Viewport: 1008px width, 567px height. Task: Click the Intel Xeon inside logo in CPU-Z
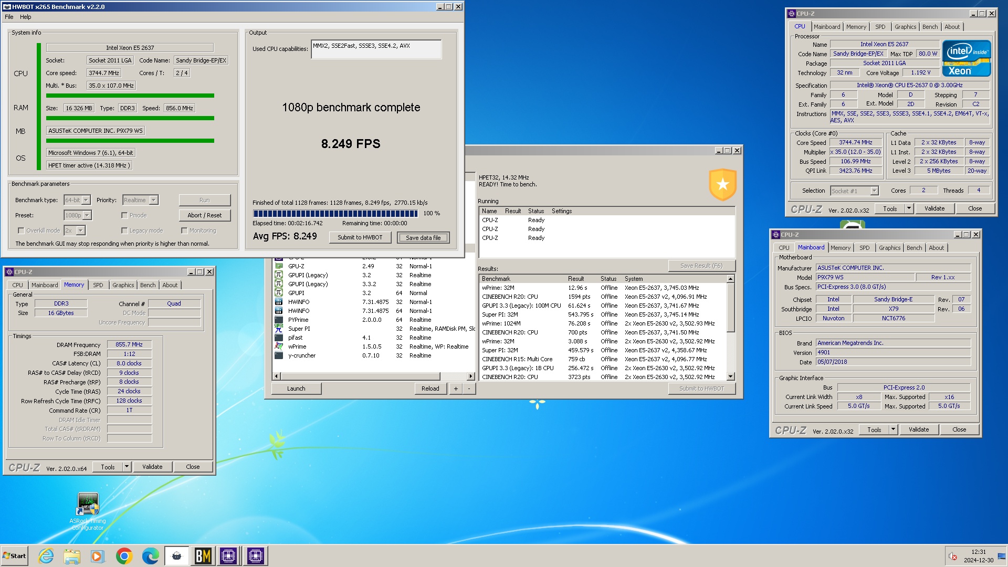967,58
